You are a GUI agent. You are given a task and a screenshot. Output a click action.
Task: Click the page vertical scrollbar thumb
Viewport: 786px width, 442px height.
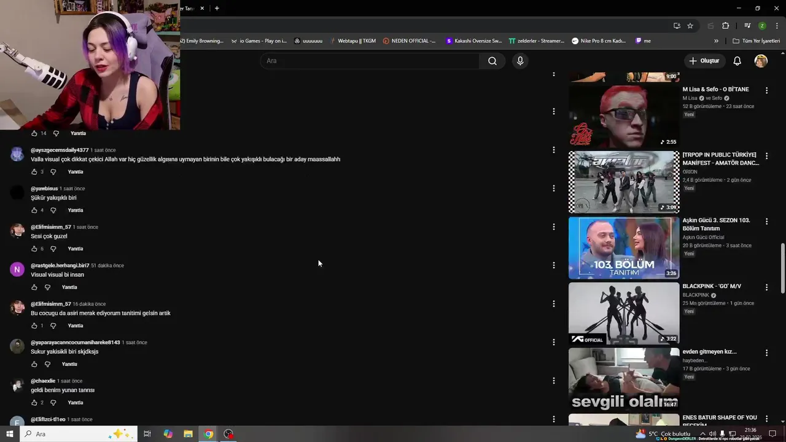click(782, 268)
